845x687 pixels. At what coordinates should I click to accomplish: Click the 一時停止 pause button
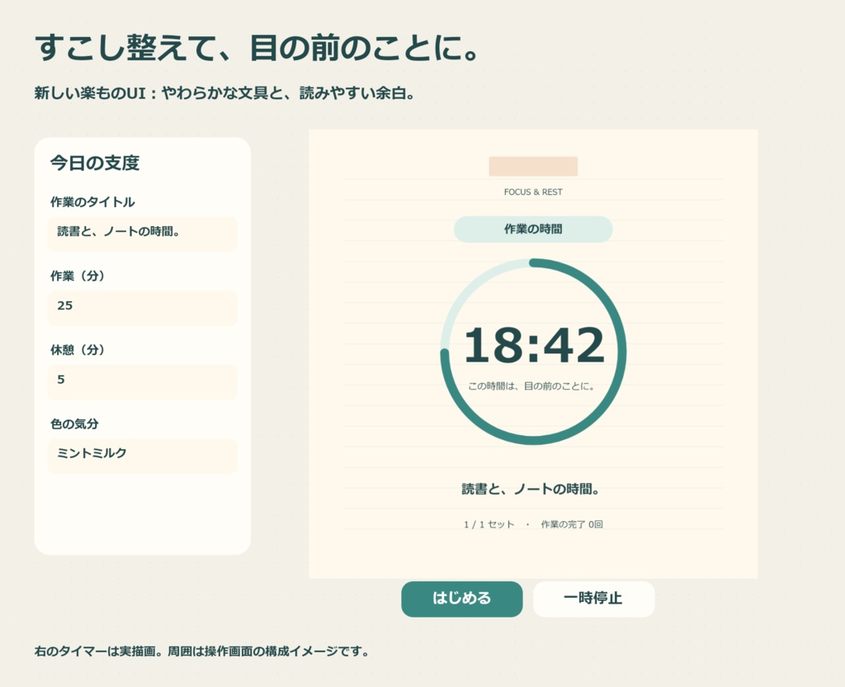594,599
